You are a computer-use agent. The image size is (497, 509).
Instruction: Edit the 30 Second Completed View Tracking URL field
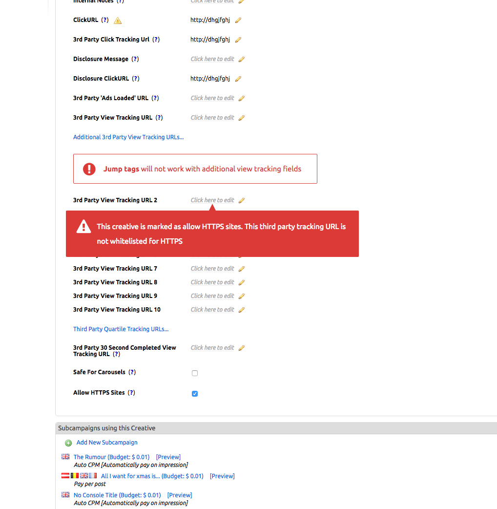[212, 348]
